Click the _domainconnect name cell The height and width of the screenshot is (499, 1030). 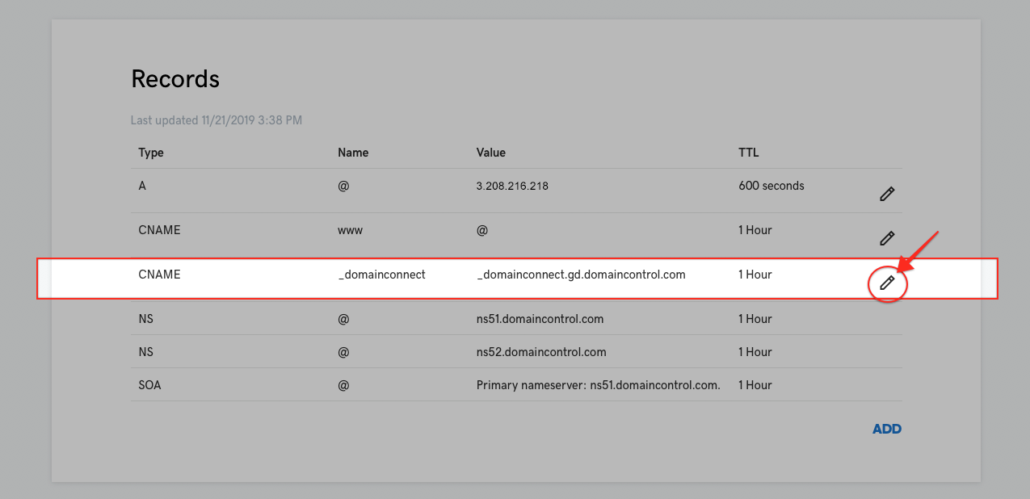coord(381,275)
